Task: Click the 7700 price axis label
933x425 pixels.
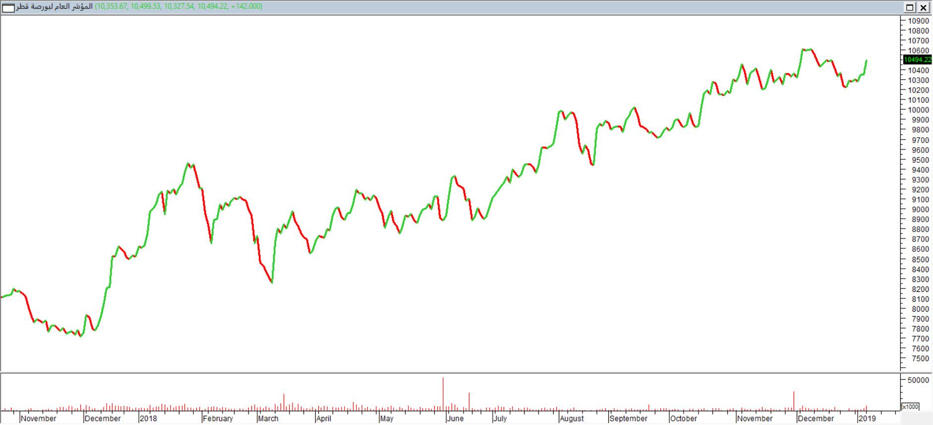Action: point(921,338)
